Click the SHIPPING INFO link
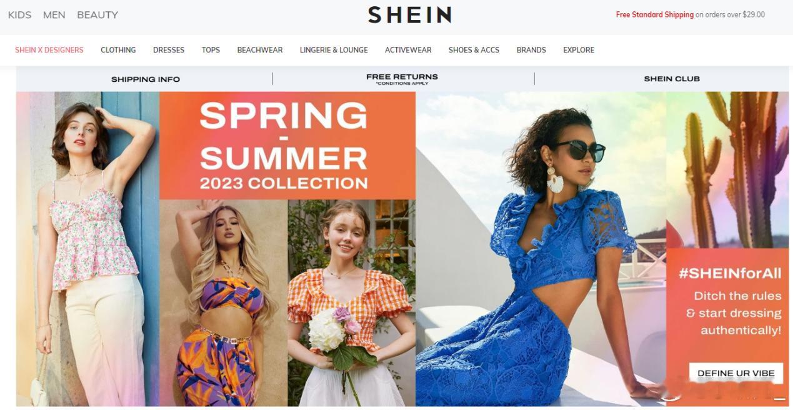Viewport: 793px width, 410px height. coord(146,79)
